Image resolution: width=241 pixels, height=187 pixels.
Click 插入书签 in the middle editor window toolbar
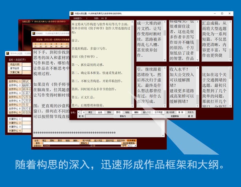tap(98, 141)
